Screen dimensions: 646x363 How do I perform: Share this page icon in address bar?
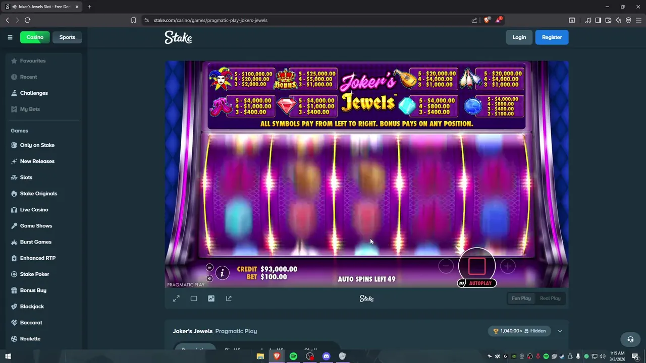474,20
